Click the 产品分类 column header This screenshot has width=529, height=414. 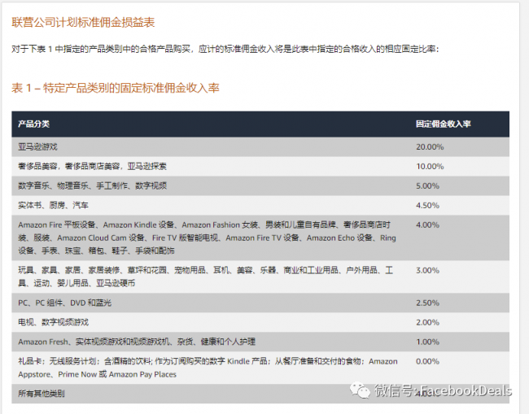[34, 124]
